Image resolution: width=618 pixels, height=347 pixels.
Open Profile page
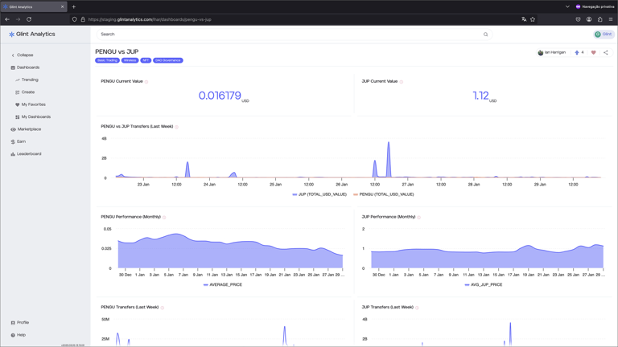click(19, 323)
